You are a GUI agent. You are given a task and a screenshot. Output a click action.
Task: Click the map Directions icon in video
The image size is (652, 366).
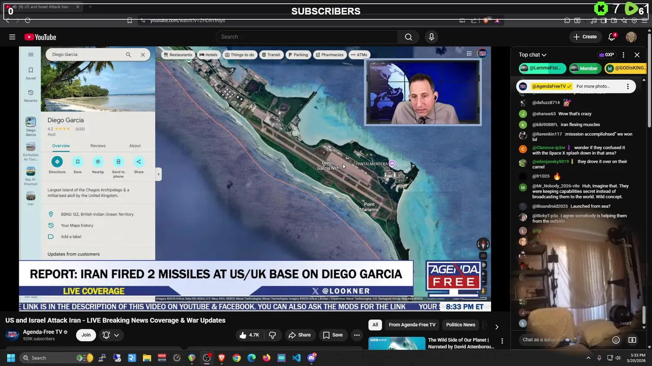coord(57,162)
